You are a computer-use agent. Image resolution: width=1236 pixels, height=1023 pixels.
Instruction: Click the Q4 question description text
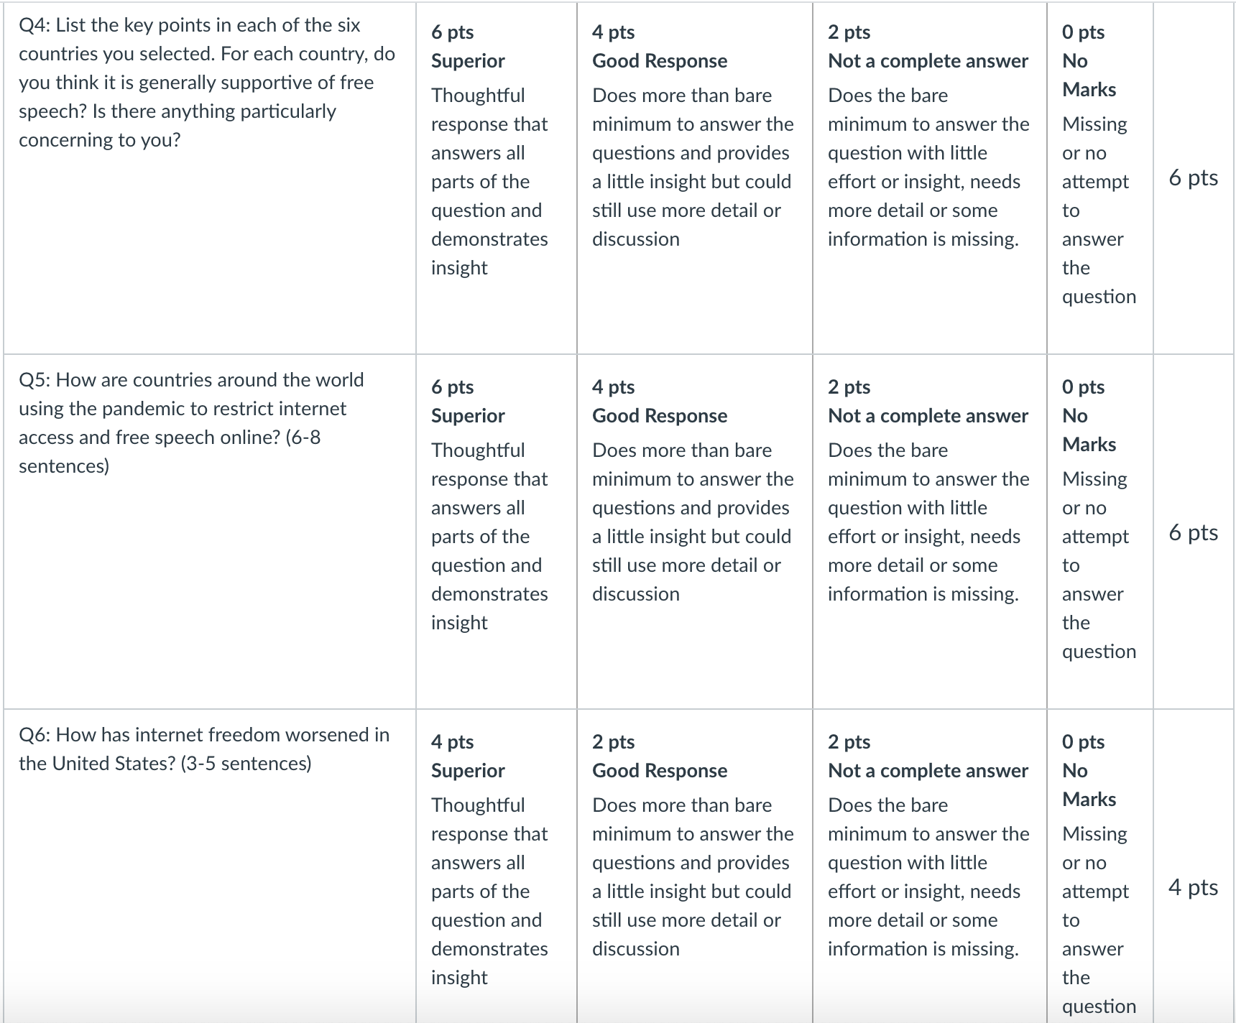click(207, 83)
